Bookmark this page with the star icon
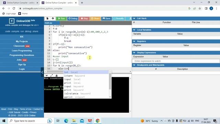 tap(200, 8)
